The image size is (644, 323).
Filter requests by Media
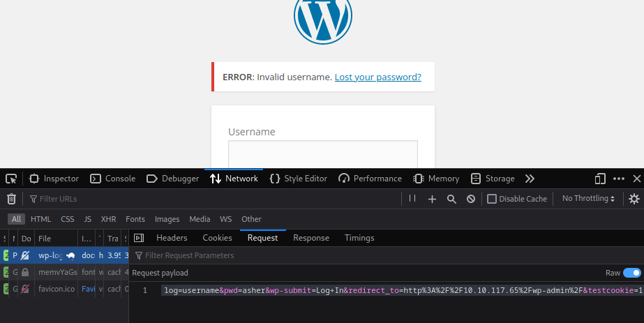click(x=200, y=219)
